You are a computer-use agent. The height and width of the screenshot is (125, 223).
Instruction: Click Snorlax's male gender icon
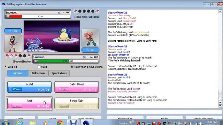tap(59, 12)
